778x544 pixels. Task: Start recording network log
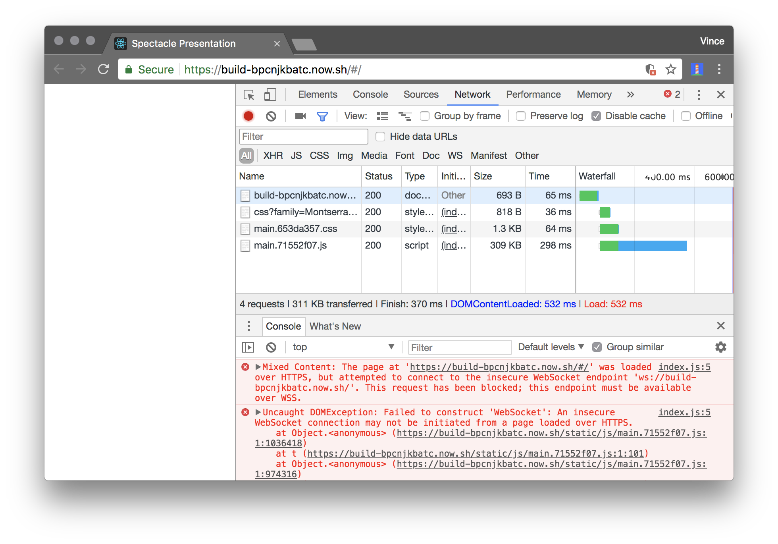248,116
